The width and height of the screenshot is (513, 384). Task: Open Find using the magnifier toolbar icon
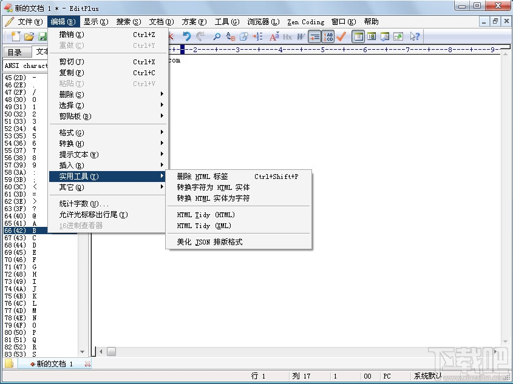coord(217,36)
